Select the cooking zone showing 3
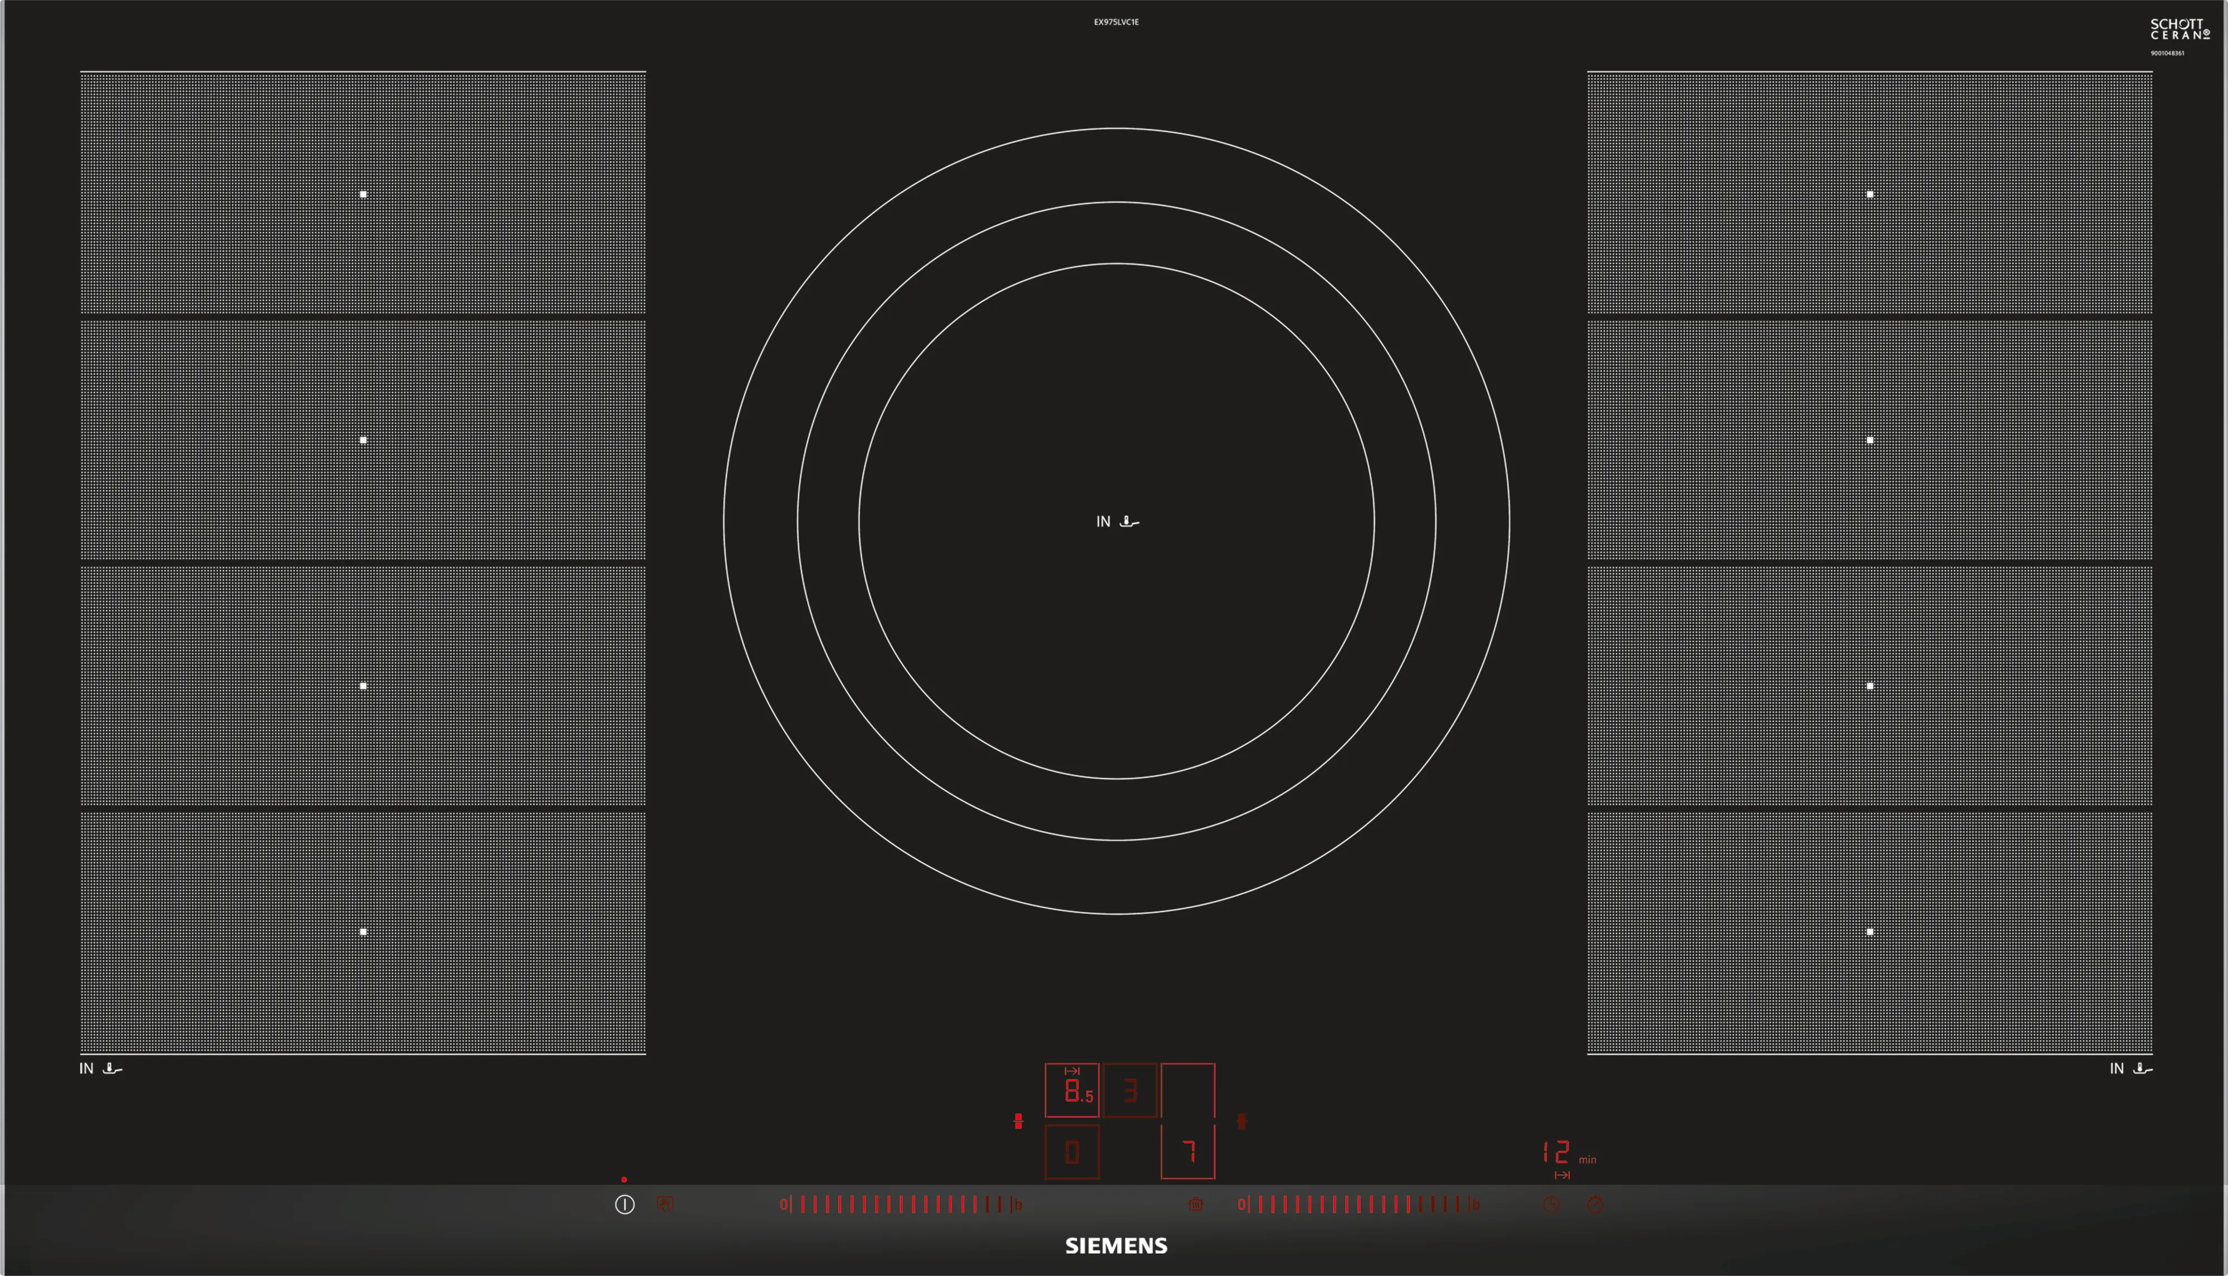The width and height of the screenshot is (2228, 1276). (x=1130, y=1090)
